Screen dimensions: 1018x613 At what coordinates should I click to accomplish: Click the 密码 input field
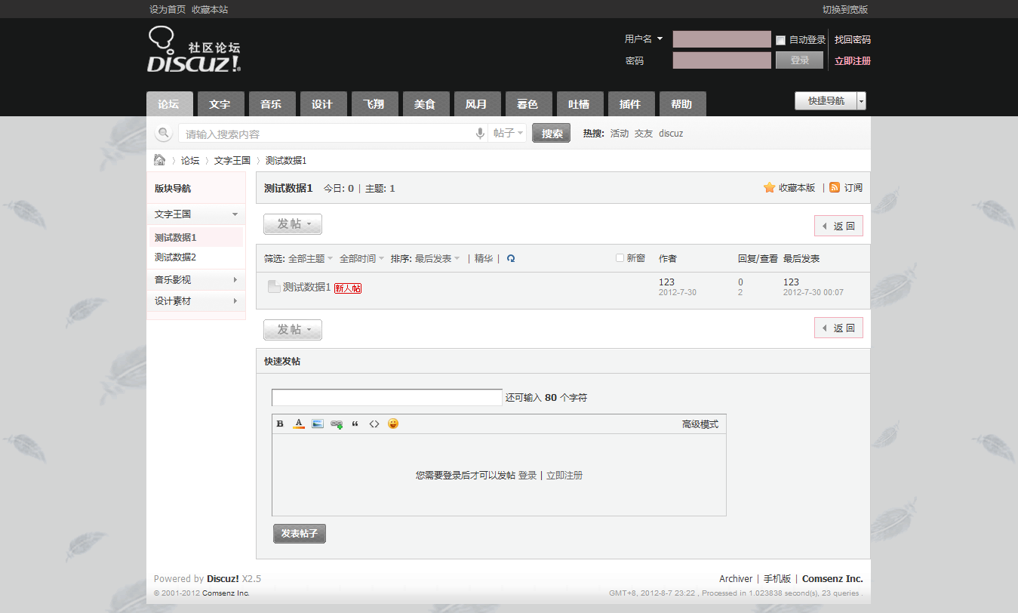pos(722,60)
